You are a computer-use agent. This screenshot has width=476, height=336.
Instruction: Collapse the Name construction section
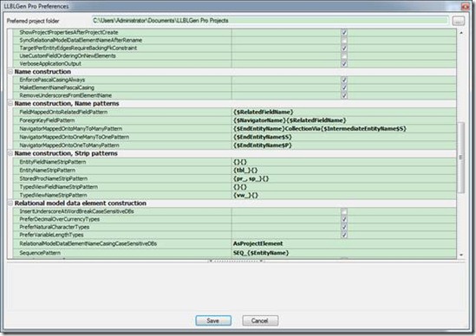pyautogui.click(x=10, y=72)
